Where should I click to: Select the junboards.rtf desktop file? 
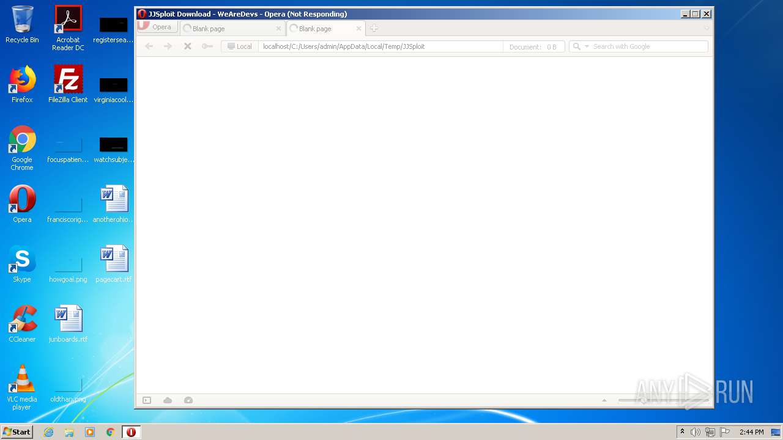coord(68,324)
